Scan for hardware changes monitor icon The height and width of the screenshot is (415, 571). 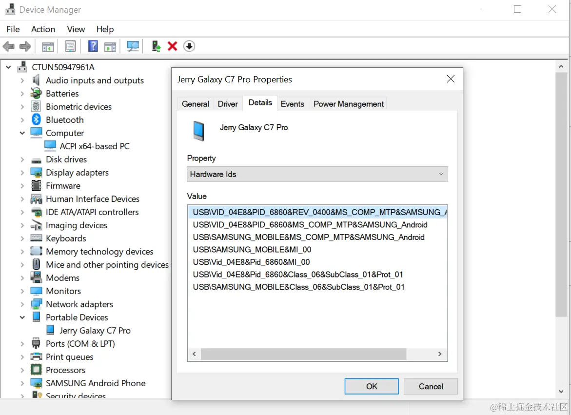133,46
